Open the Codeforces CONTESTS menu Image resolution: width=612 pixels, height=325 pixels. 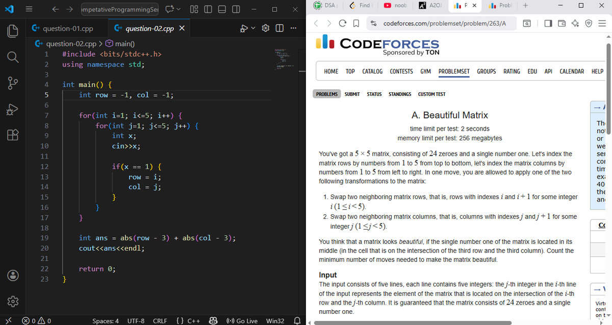[x=401, y=71]
